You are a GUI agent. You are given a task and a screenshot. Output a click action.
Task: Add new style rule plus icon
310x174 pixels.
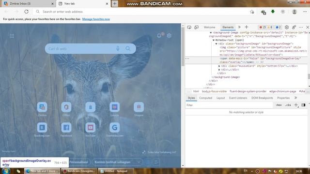coord(296,105)
